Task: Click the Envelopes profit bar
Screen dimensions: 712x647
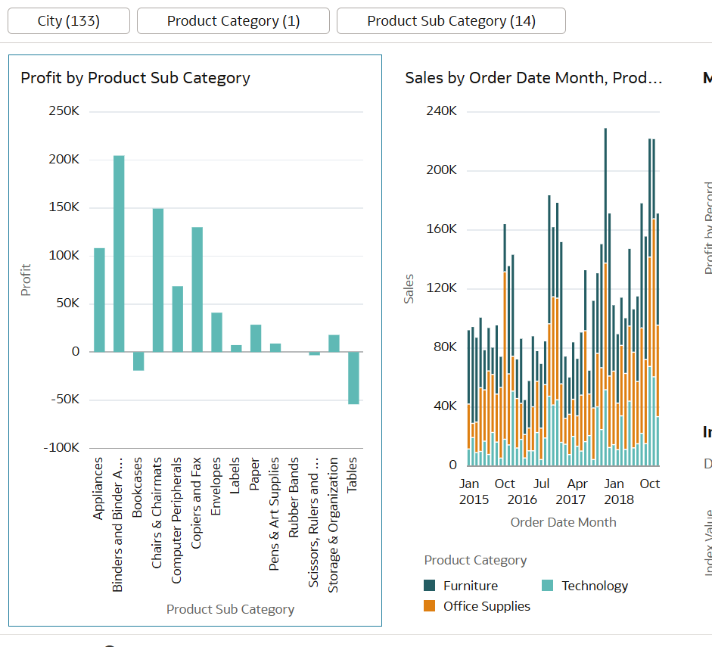Action: pyautogui.click(x=216, y=332)
